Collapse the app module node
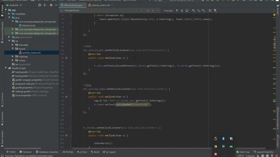This screenshot has height=157, width=280. tap(6, 10)
